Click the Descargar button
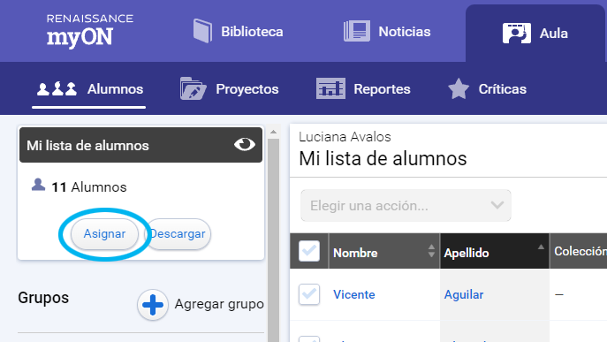Image resolution: width=607 pixels, height=342 pixels. 178,234
